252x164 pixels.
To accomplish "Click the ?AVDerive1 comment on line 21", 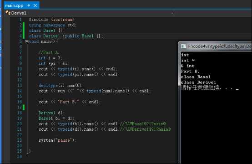I will click(x=146, y=129).
